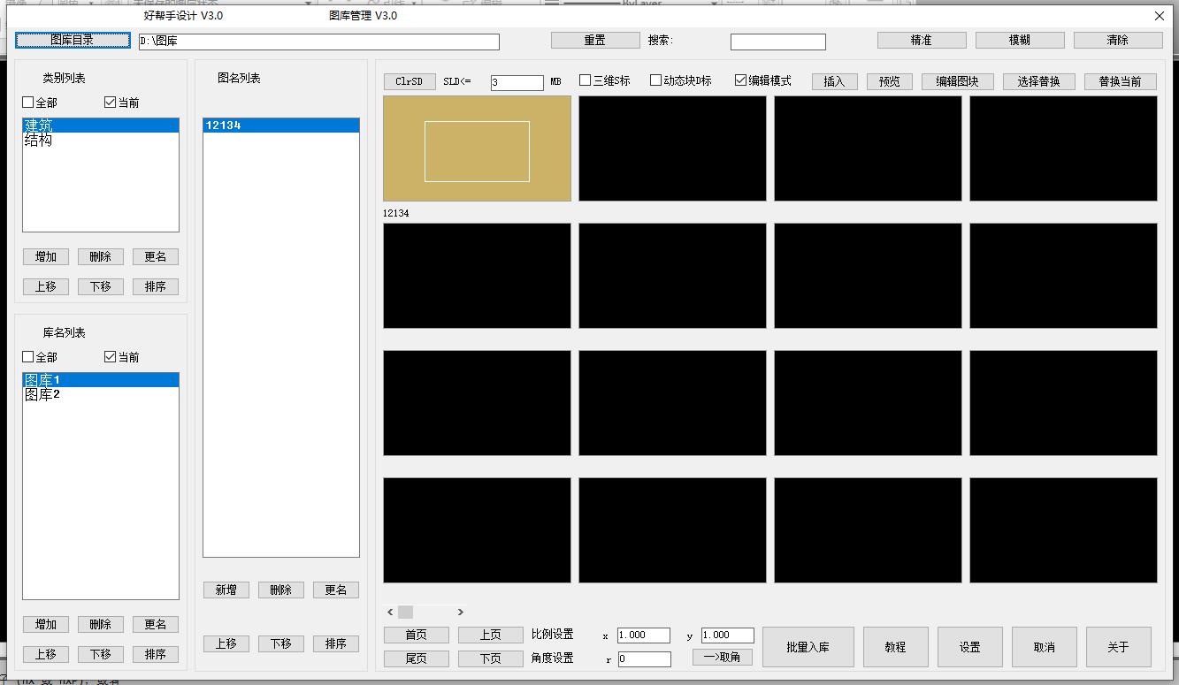Click the 清除 button
Screen dimensions: 1179x685
pyautogui.click(x=1118, y=41)
